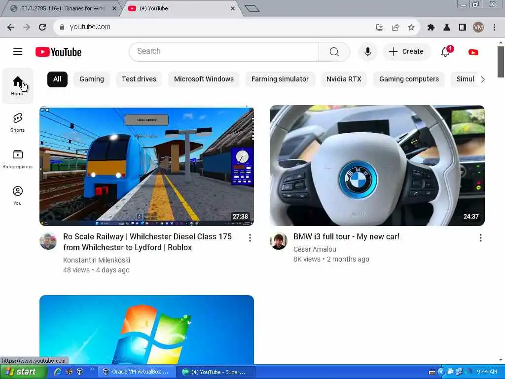Open Subscriptions in the sidebar
Screen dimensions: 505x379
tap(18, 159)
